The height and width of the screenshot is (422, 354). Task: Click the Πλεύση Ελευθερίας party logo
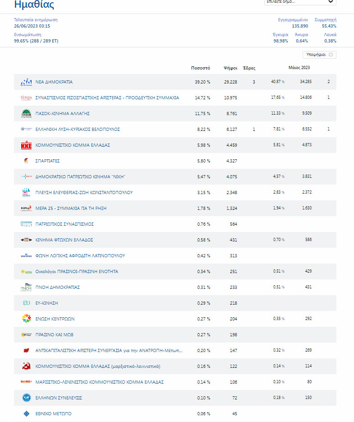point(26,192)
